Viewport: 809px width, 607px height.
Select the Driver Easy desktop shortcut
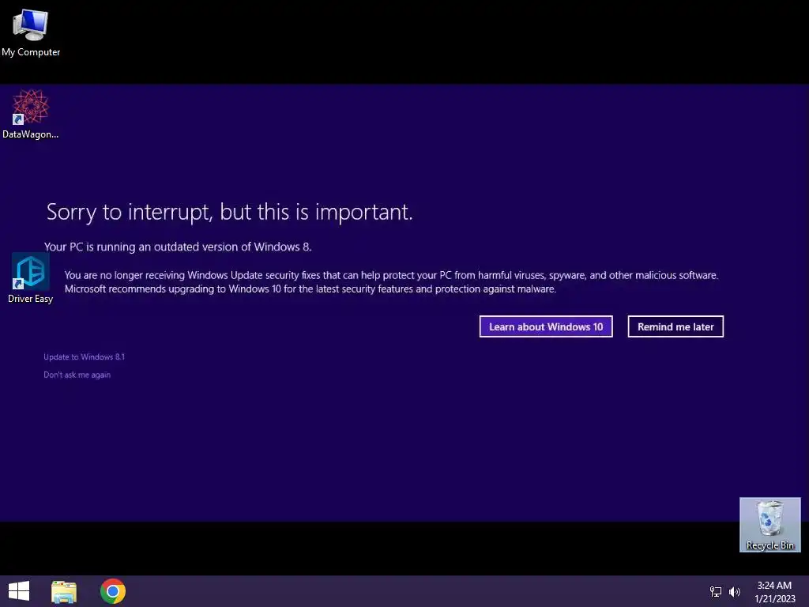[31, 278]
